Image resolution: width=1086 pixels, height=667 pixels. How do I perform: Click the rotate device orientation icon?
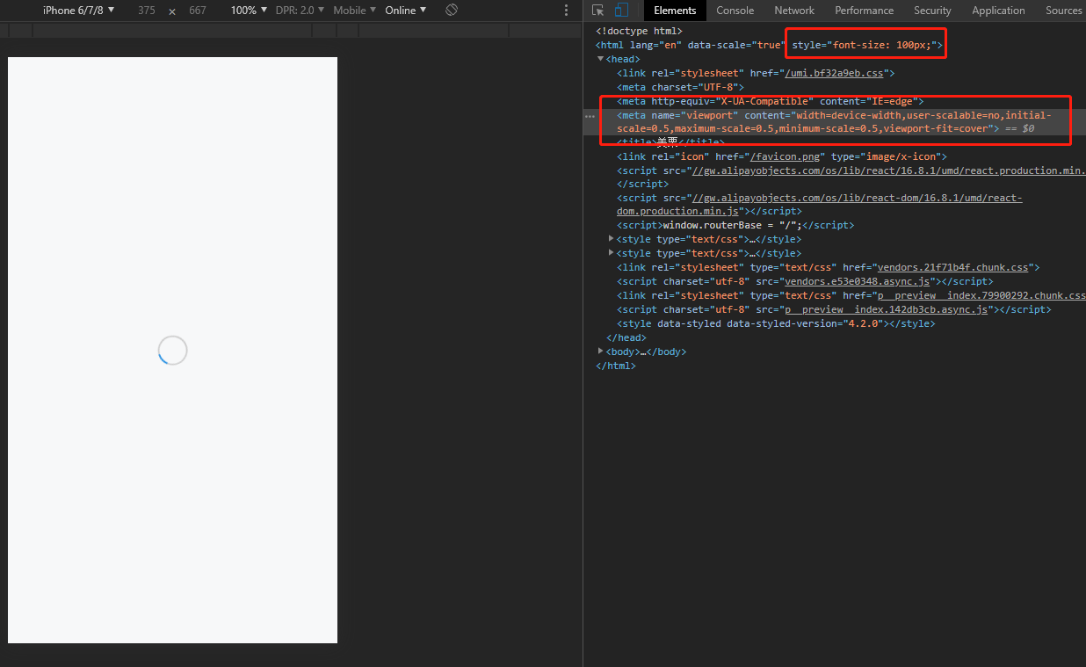click(452, 10)
